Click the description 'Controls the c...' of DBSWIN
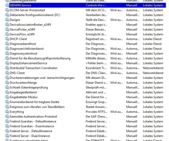The image size is (169, 141). point(96,5)
